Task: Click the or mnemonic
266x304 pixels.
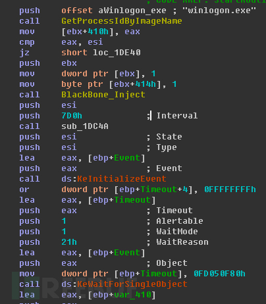Action: click(24, 190)
